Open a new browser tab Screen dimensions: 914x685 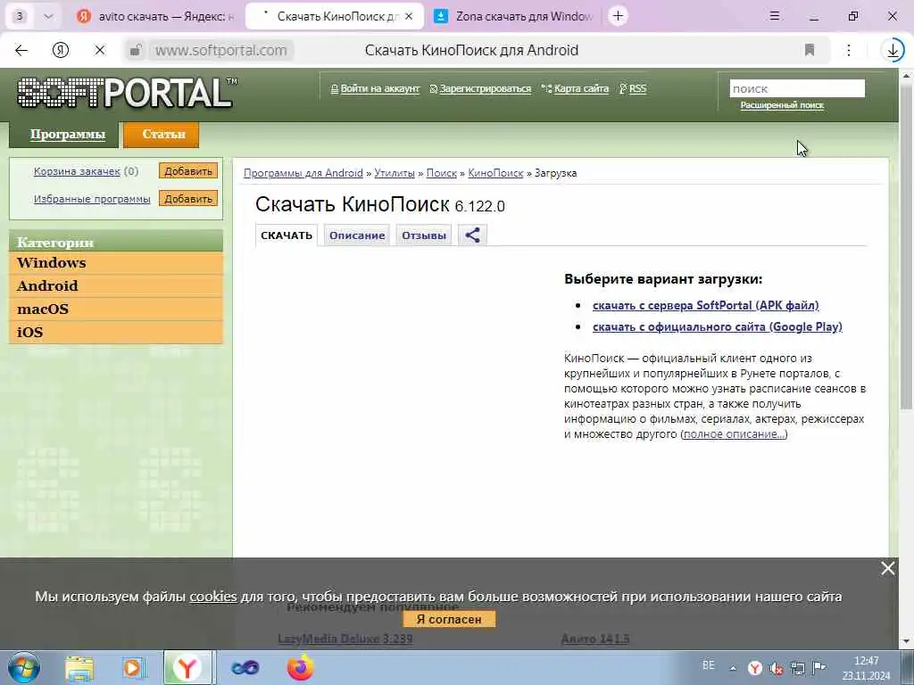618,16
